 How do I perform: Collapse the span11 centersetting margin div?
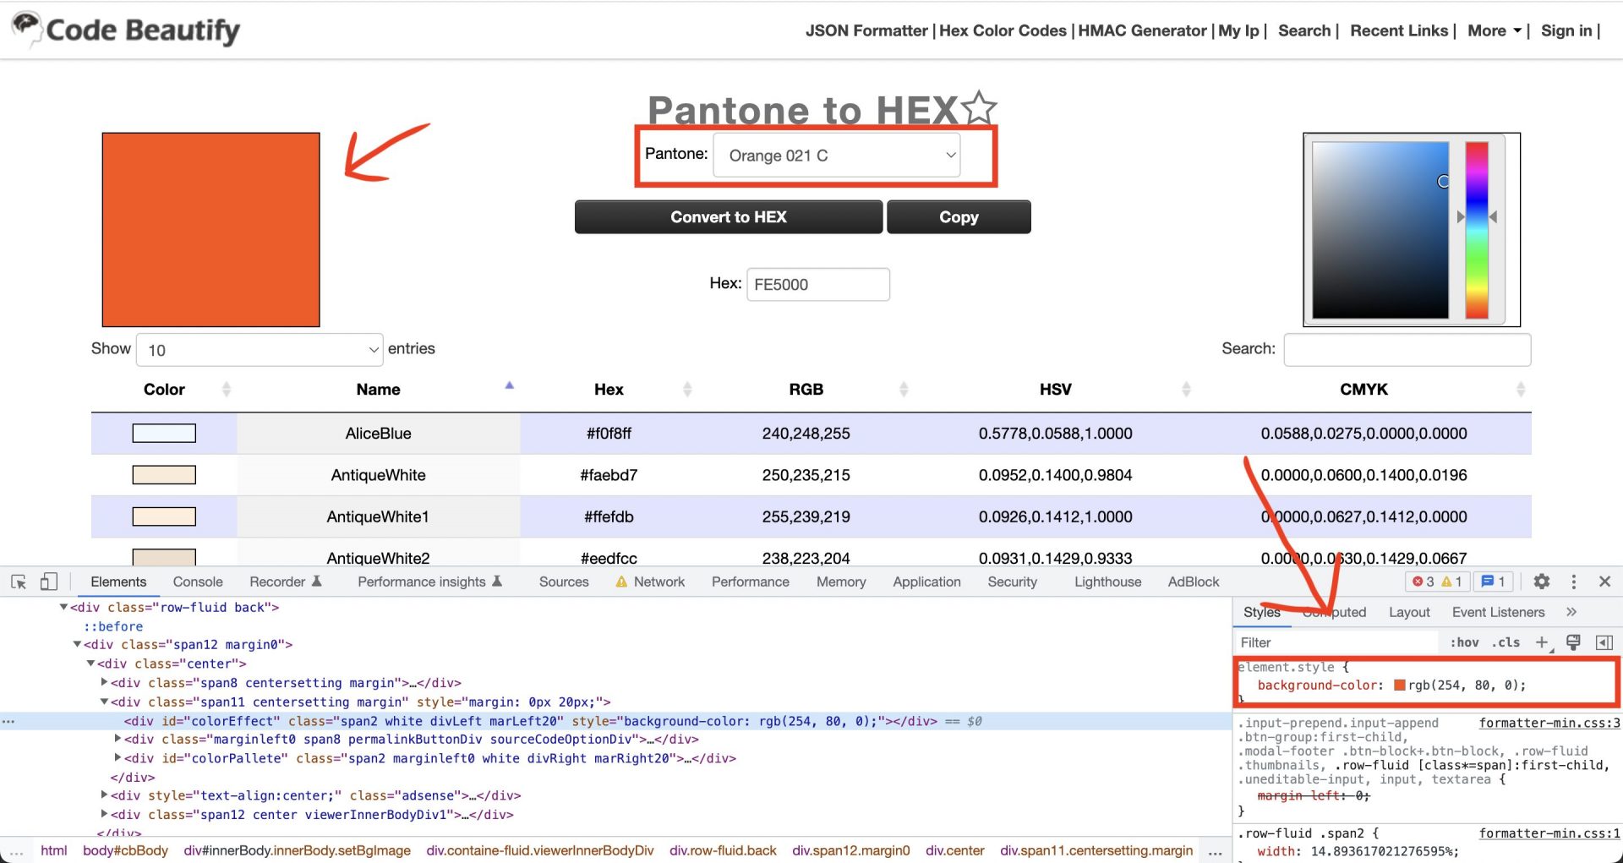pos(104,702)
